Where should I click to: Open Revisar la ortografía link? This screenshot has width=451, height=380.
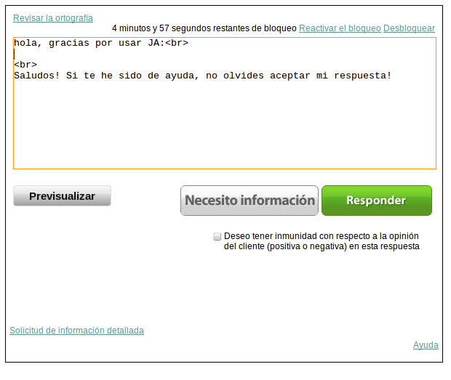click(53, 18)
